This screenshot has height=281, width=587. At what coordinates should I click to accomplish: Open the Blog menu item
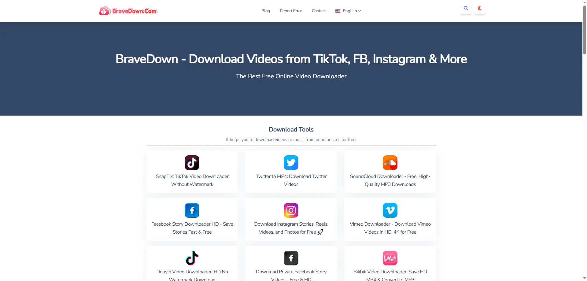click(266, 11)
